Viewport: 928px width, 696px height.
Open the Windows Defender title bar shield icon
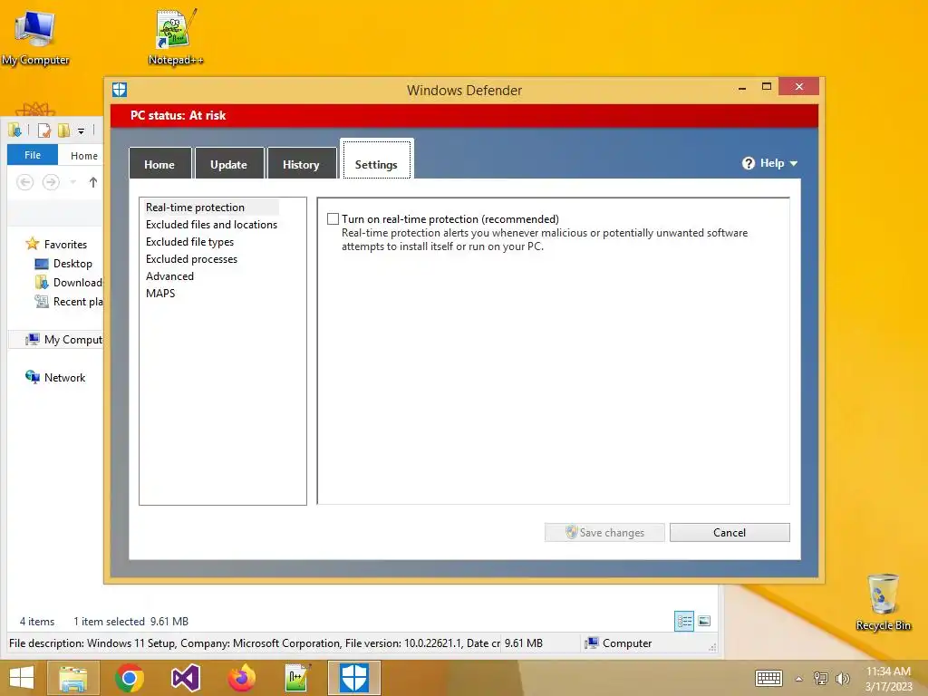(x=120, y=90)
